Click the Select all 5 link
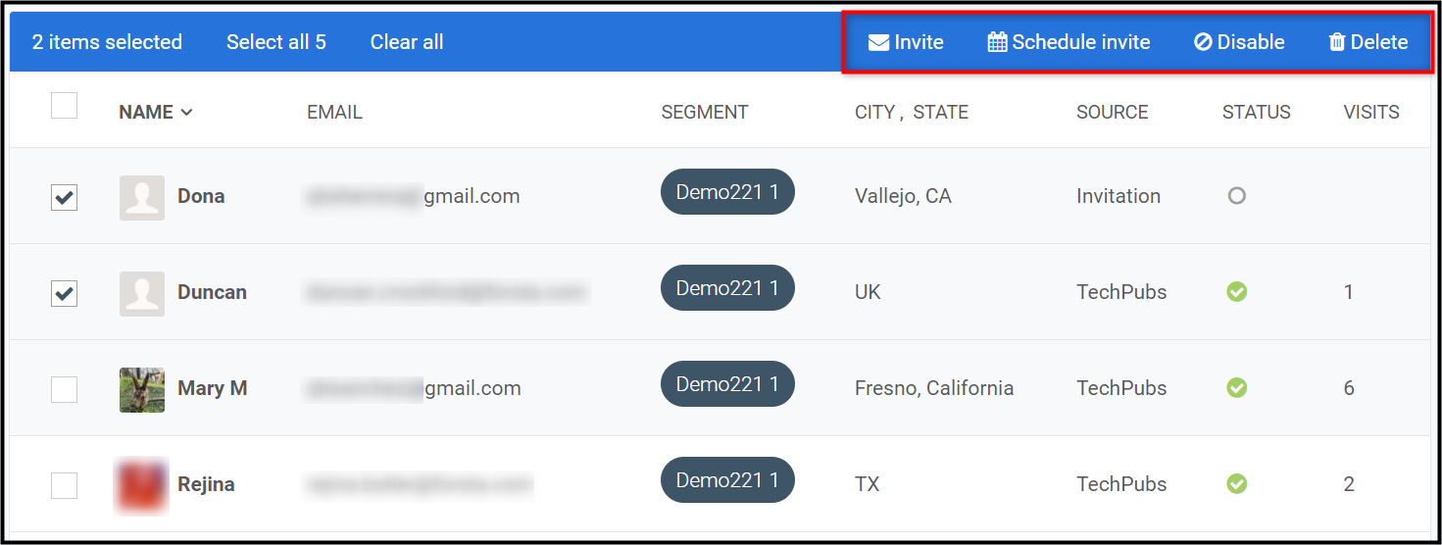1442x545 pixels. coord(276,42)
